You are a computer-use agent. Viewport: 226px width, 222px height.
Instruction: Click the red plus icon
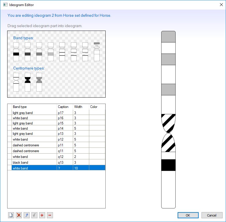coord(42,215)
